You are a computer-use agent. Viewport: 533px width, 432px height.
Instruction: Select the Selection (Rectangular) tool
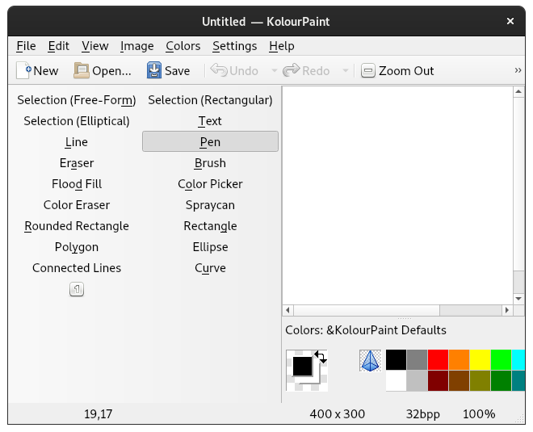(x=210, y=100)
